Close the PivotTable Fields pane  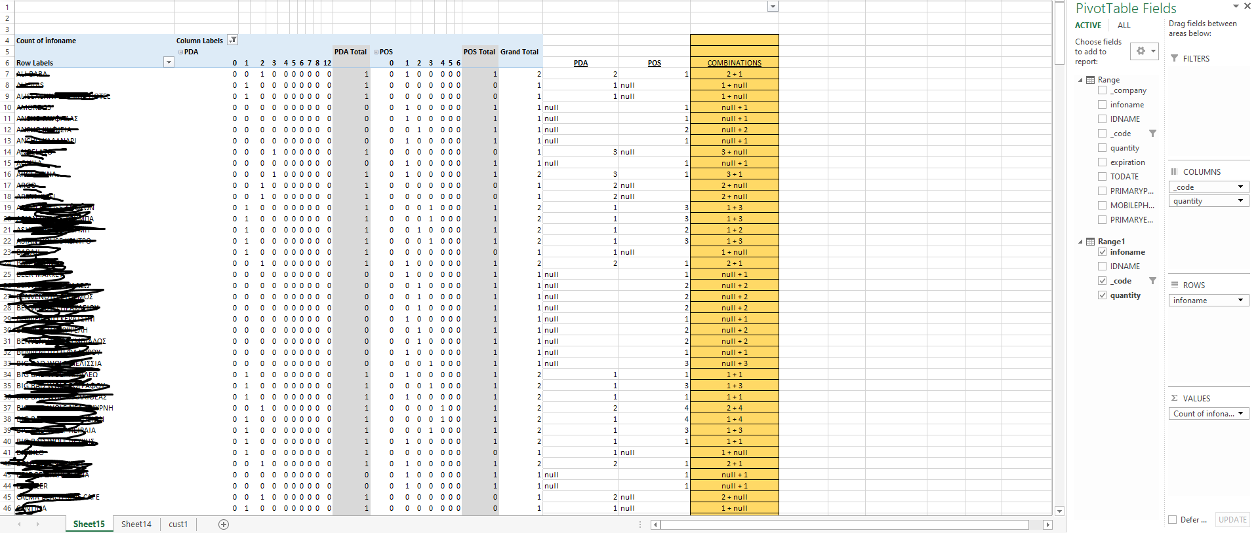pyautogui.click(x=1248, y=6)
